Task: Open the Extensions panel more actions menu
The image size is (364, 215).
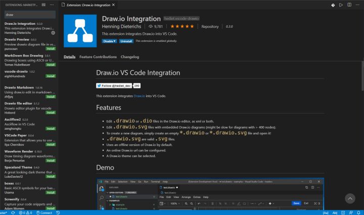Action: [x=52, y=5]
